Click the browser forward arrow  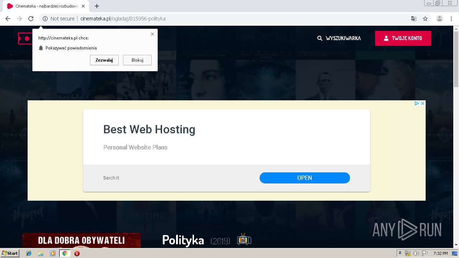coord(19,19)
